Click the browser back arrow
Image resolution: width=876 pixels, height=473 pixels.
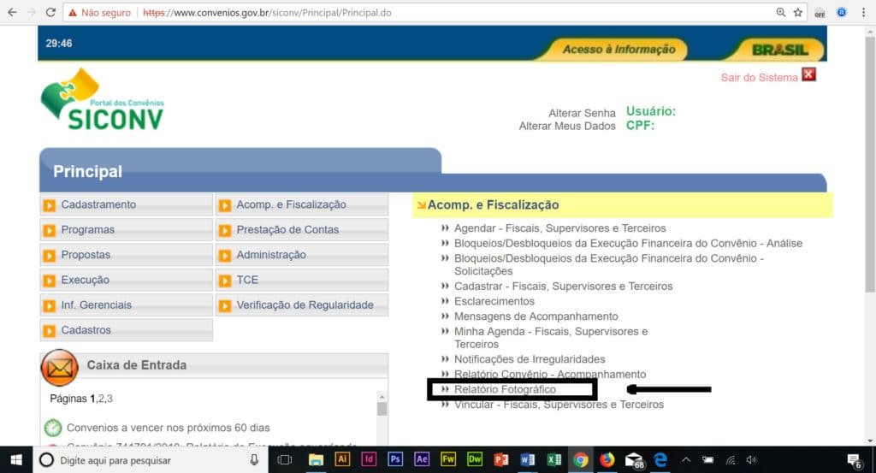point(12,12)
